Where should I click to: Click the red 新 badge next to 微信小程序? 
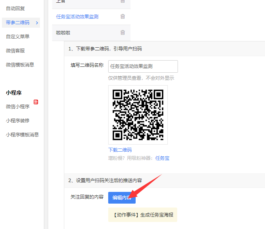36,102
